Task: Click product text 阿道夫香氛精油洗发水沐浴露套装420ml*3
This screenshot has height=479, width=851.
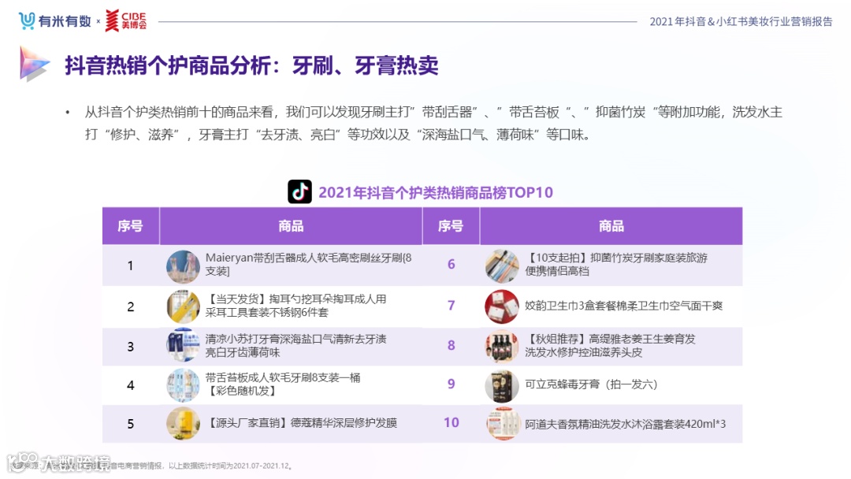Action: (x=625, y=424)
